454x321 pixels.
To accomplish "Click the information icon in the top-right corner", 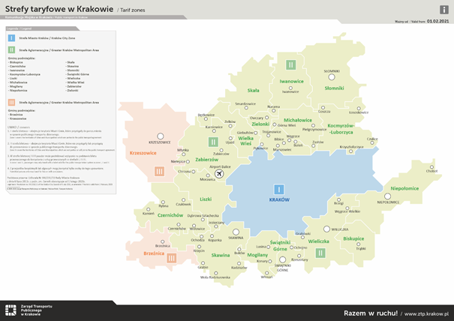I will coord(444,9).
